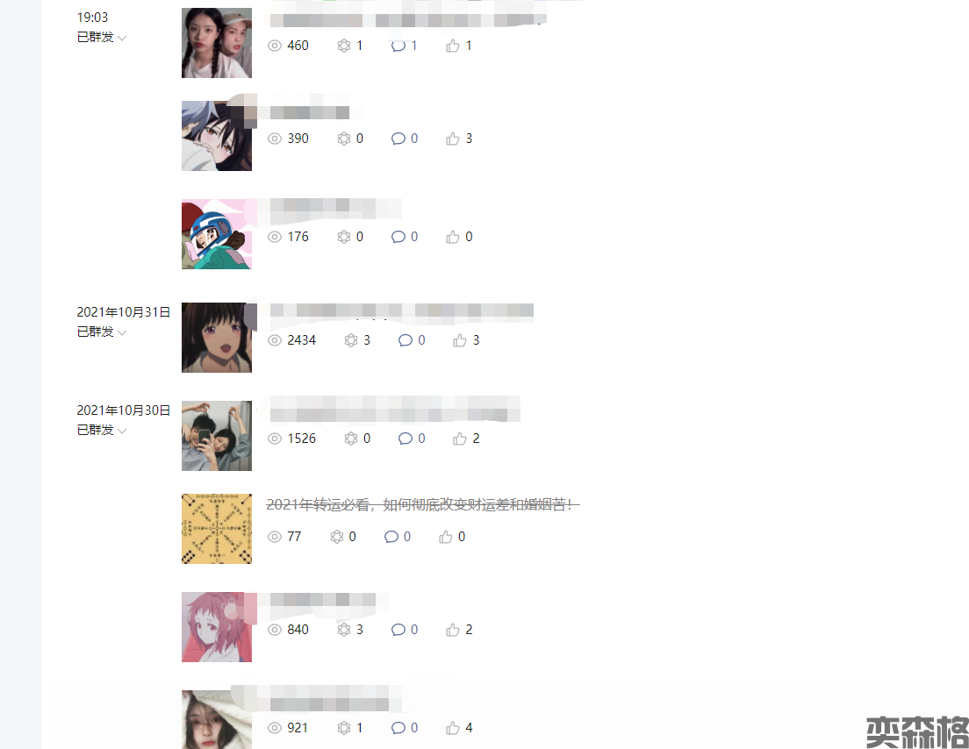Image resolution: width=969 pixels, height=749 pixels.
Task: Click the thumbs-up icon beside 390 views
Action: 453,139
